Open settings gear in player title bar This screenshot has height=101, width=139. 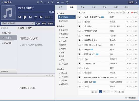pos(42,2)
